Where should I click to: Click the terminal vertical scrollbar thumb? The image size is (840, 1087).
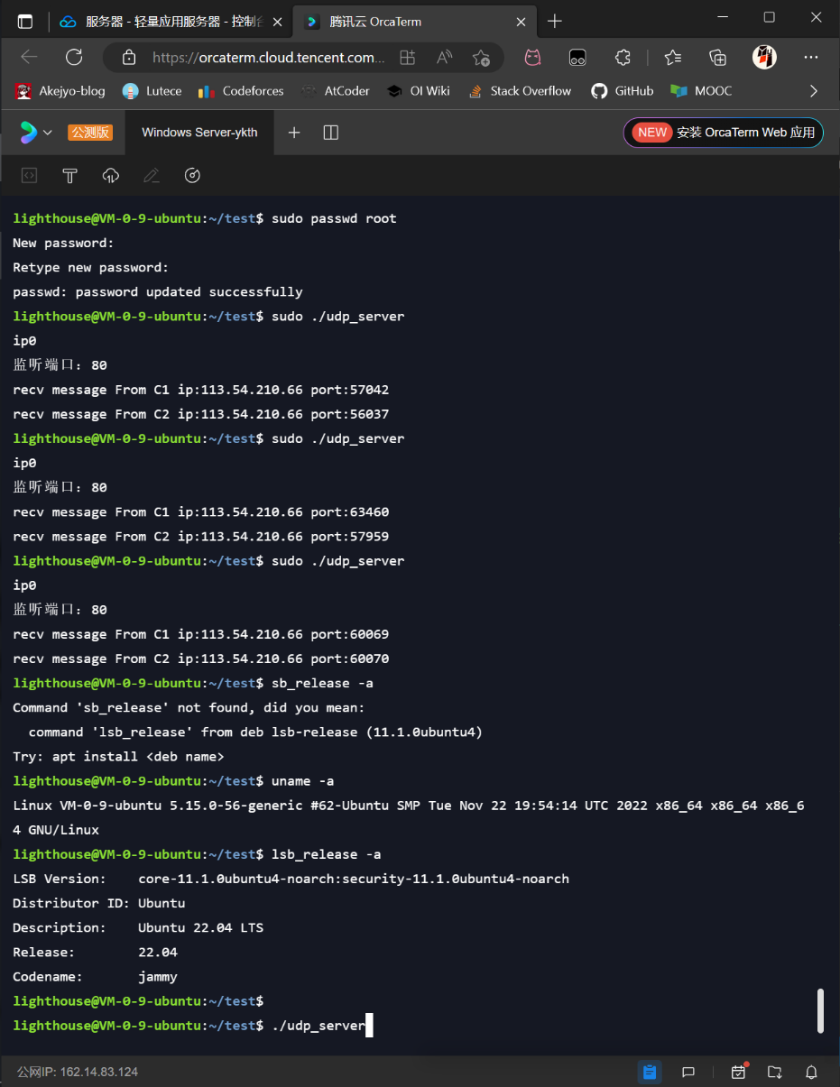tap(820, 1010)
